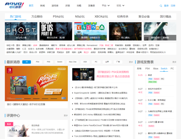Switch to the 经典传承 tab

pos(123,16)
